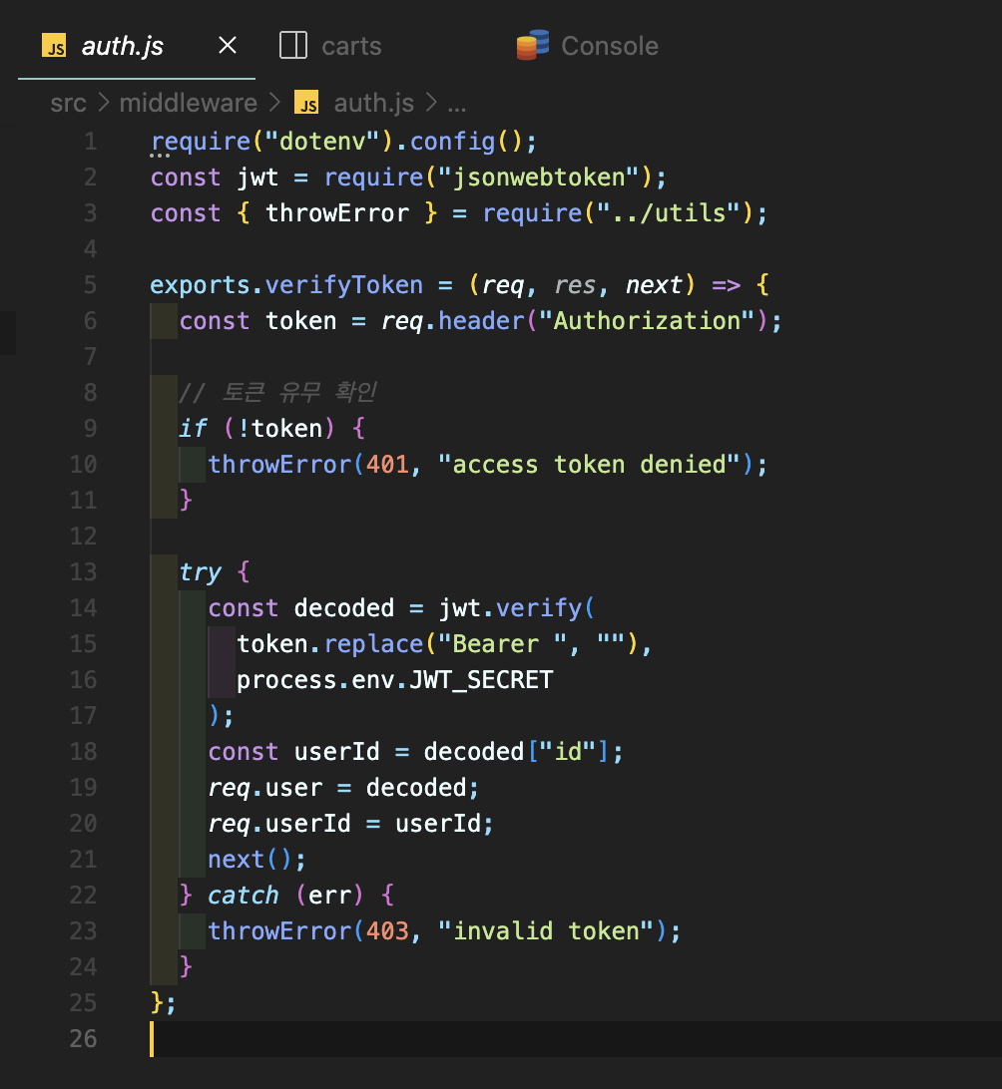Click the auth.js breadcrumb item

click(374, 104)
